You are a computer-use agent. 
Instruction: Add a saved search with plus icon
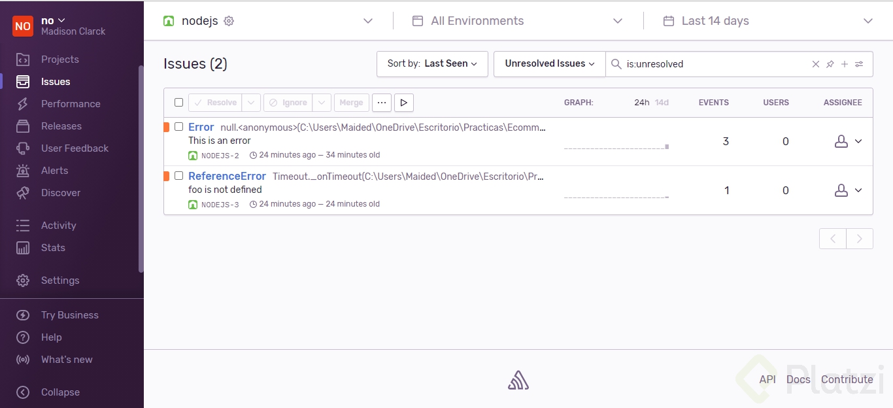(x=845, y=64)
